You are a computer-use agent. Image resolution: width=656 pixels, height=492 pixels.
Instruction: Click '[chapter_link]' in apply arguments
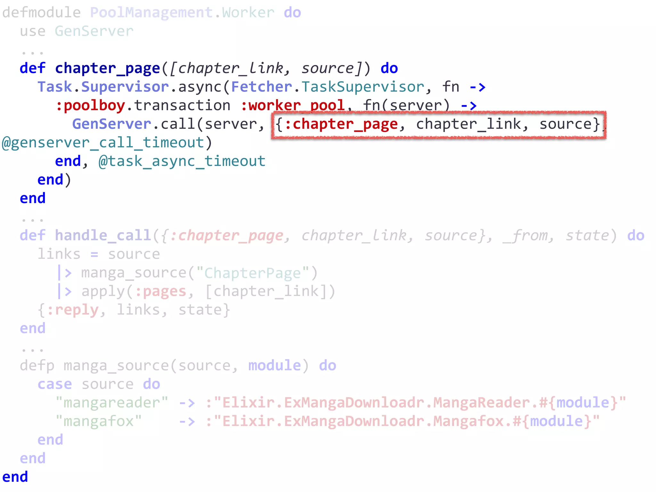pos(266,292)
